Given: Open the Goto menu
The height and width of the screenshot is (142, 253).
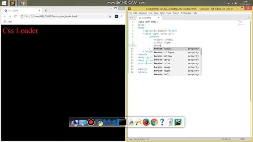Looking at the screenshot, I should pyautogui.click(x=162, y=13).
